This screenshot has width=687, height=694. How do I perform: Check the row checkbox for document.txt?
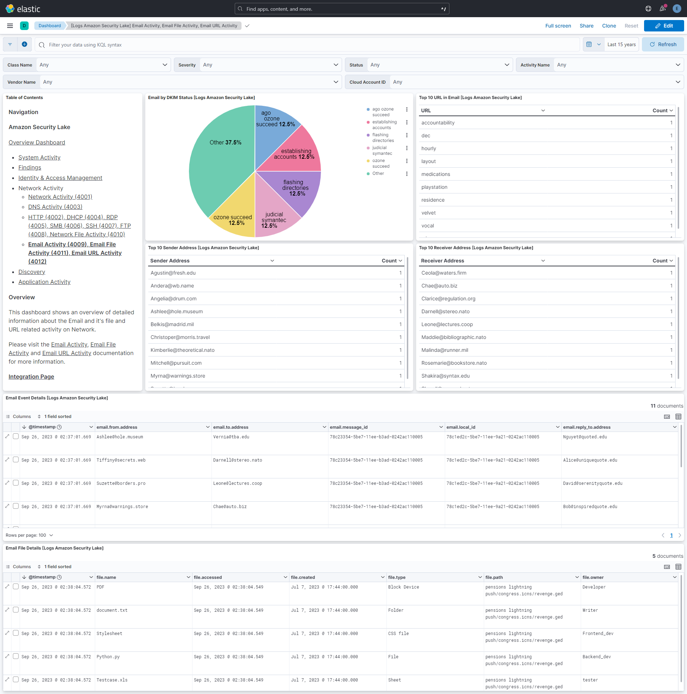point(16,610)
